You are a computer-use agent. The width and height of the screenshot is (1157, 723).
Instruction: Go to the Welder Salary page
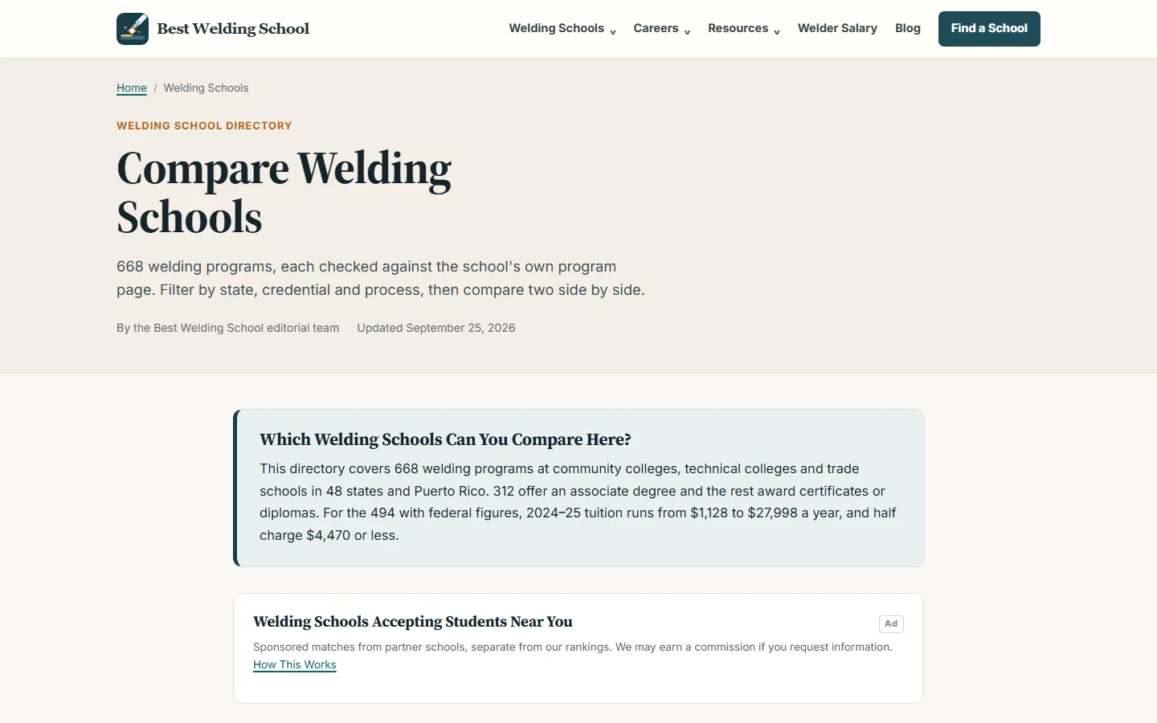click(x=837, y=28)
